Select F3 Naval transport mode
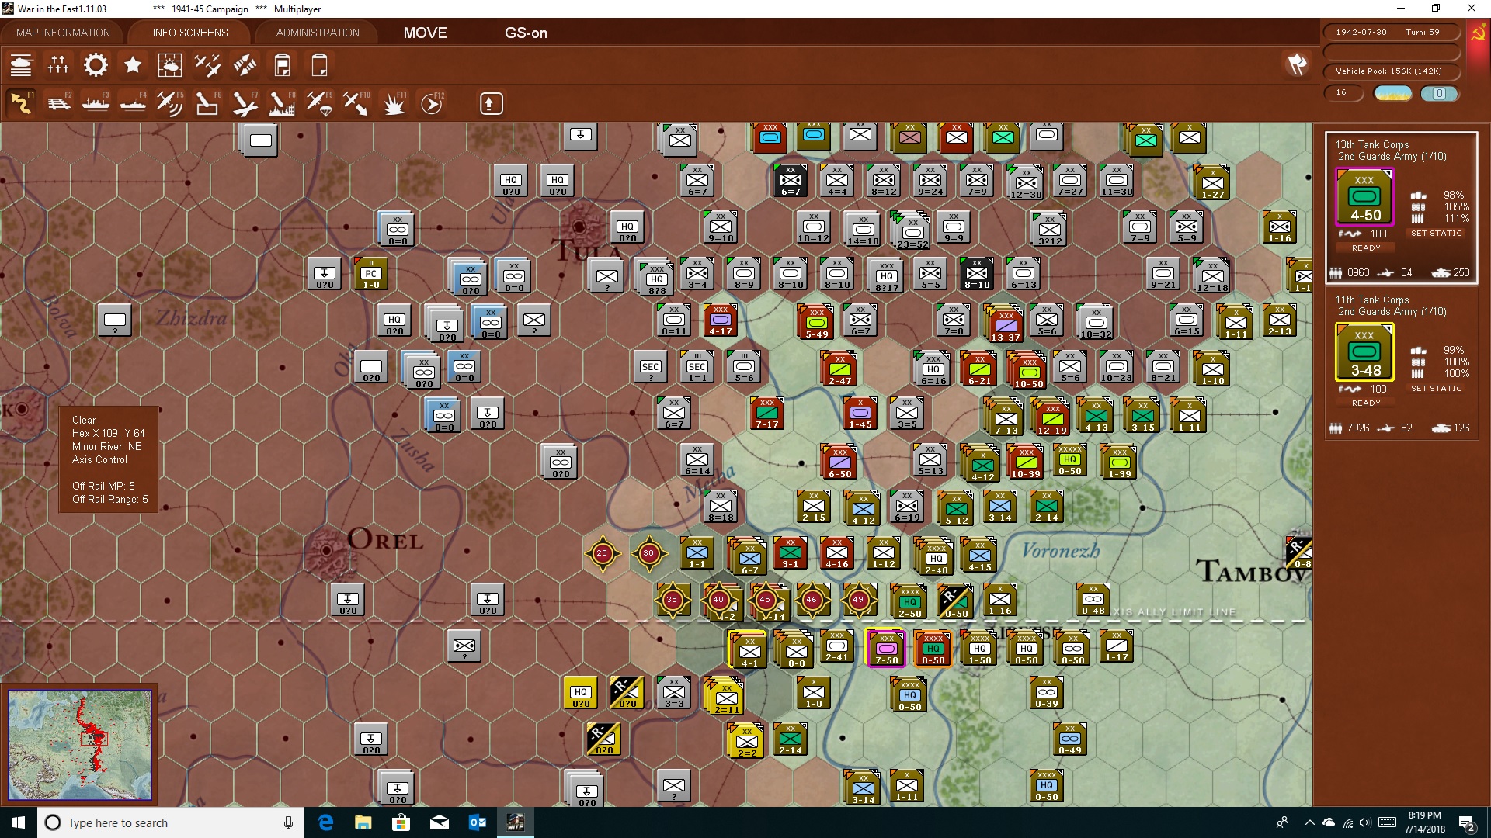This screenshot has width=1491, height=838. pyautogui.click(x=96, y=103)
